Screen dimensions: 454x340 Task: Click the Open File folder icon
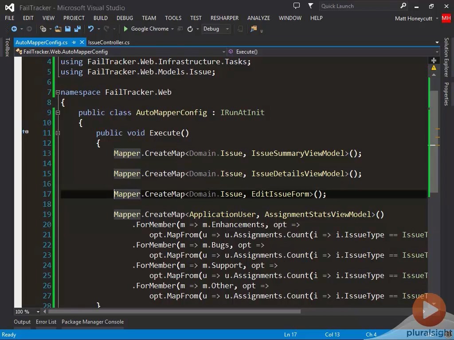58,29
